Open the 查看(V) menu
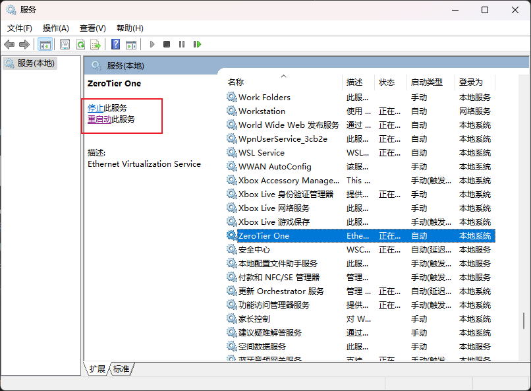531x391 pixels. point(93,28)
